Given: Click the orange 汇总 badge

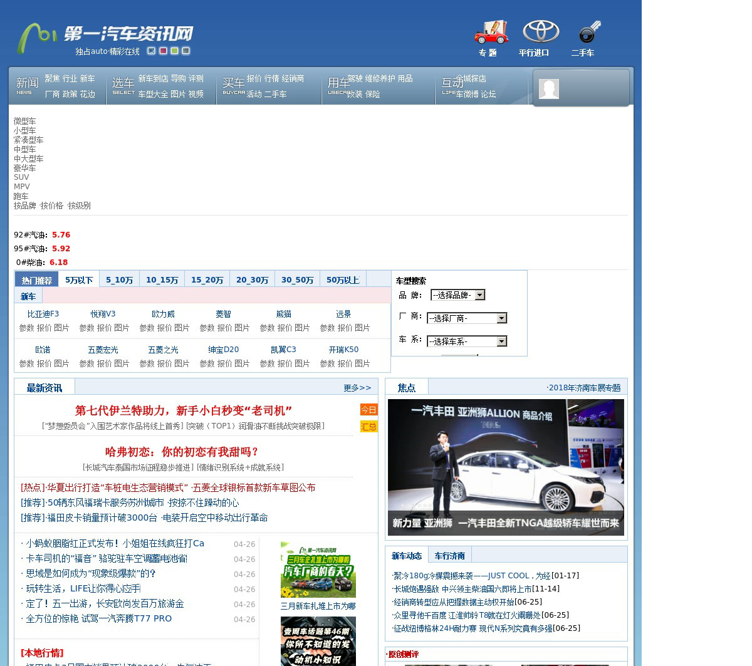Looking at the screenshot, I should (368, 427).
